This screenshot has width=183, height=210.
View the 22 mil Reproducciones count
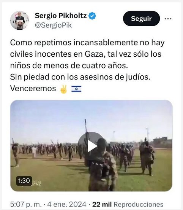point(128,205)
